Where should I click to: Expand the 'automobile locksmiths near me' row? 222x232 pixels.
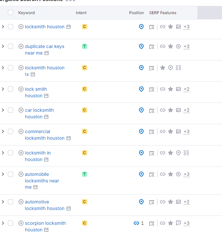coord(3,174)
